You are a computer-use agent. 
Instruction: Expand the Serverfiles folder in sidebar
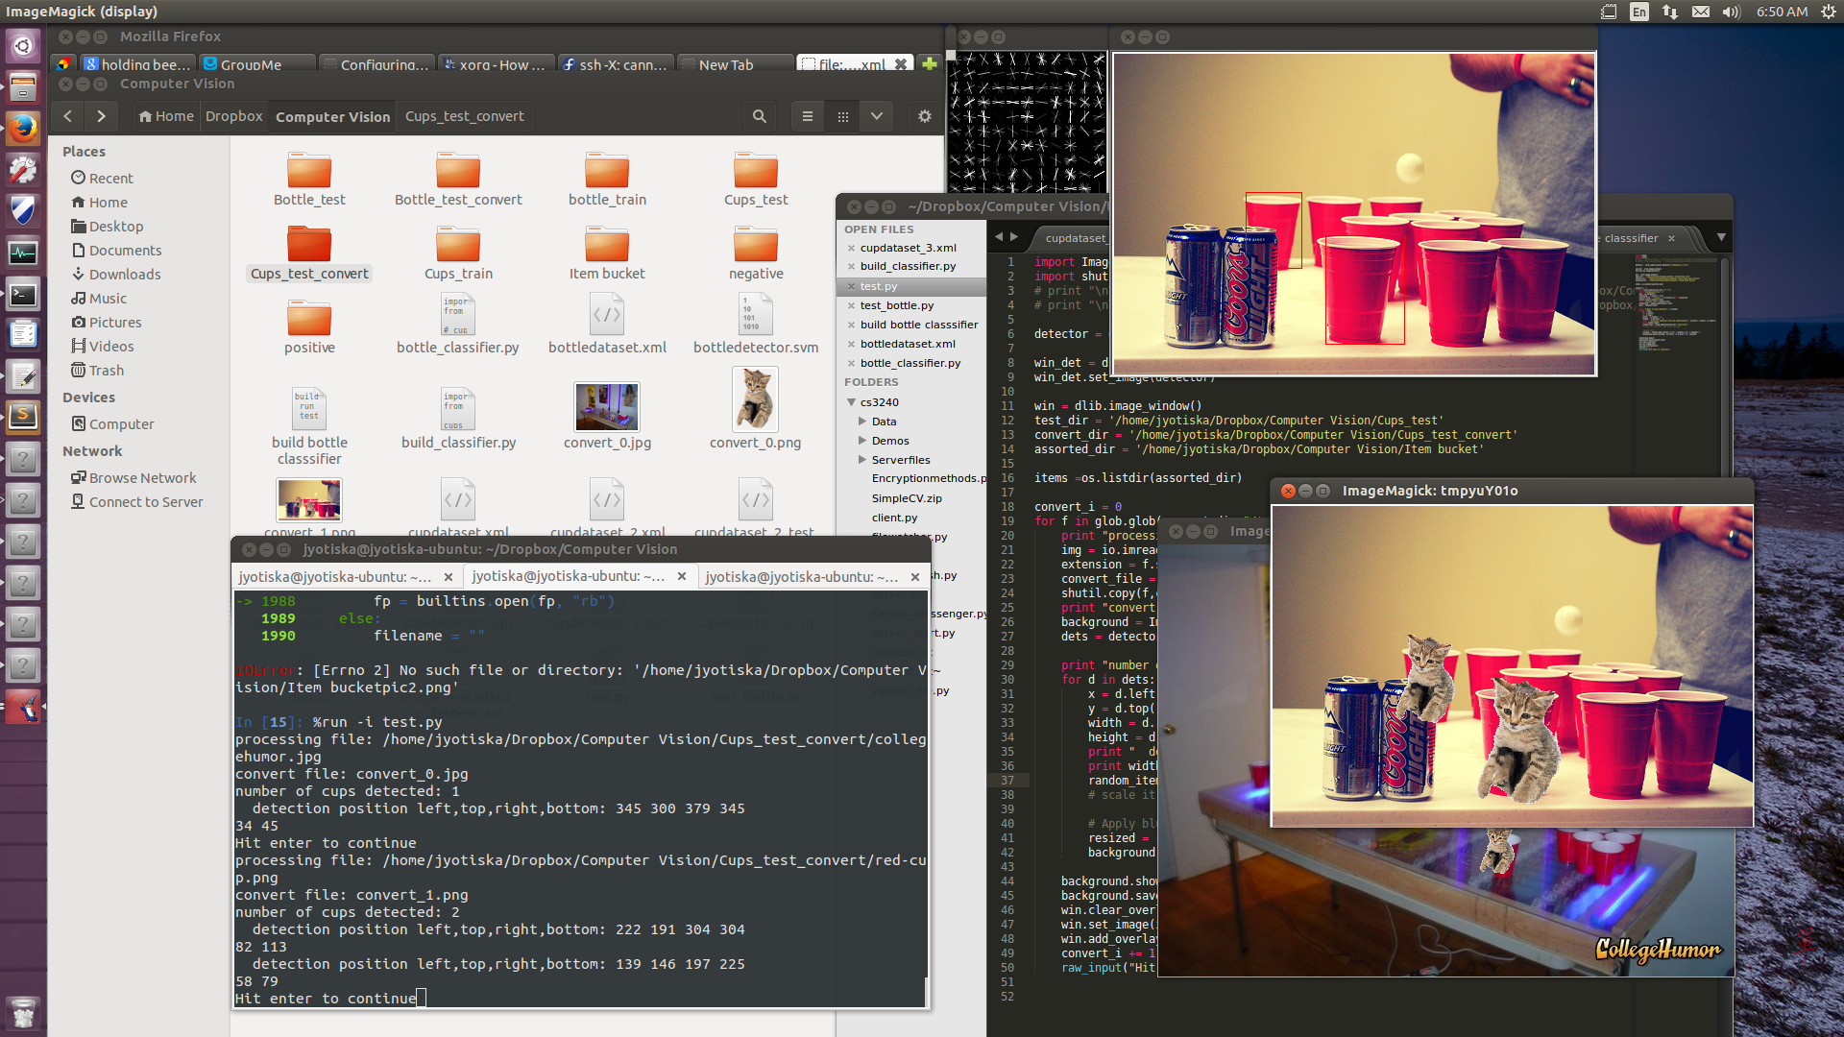pos(862,460)
